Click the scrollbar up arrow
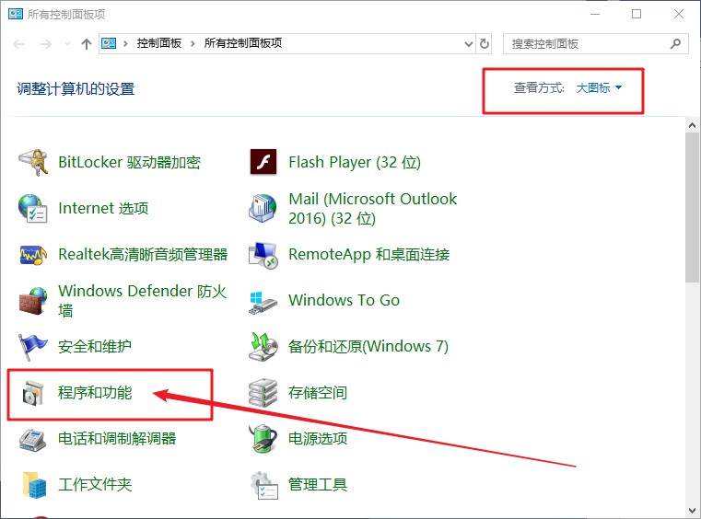The height and width of the screenshot is (519, 701). 692,125
